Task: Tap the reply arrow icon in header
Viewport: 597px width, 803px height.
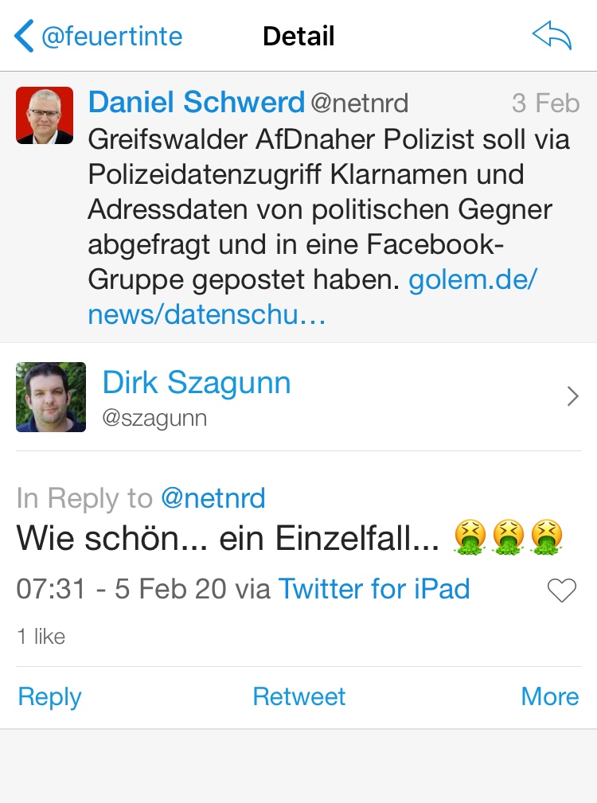Action: [552, 37]
